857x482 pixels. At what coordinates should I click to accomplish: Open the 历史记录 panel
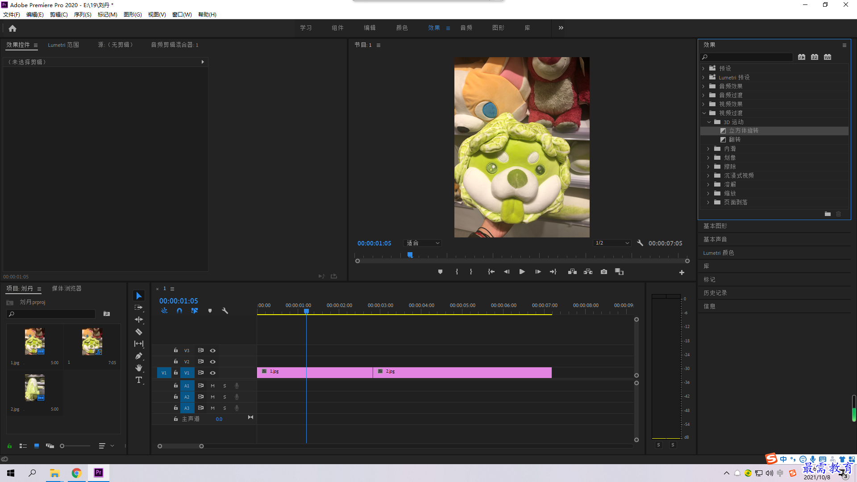[x=715, y=293]
